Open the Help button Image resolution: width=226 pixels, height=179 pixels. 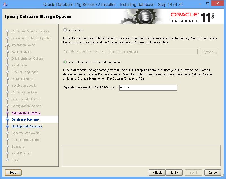13,173
